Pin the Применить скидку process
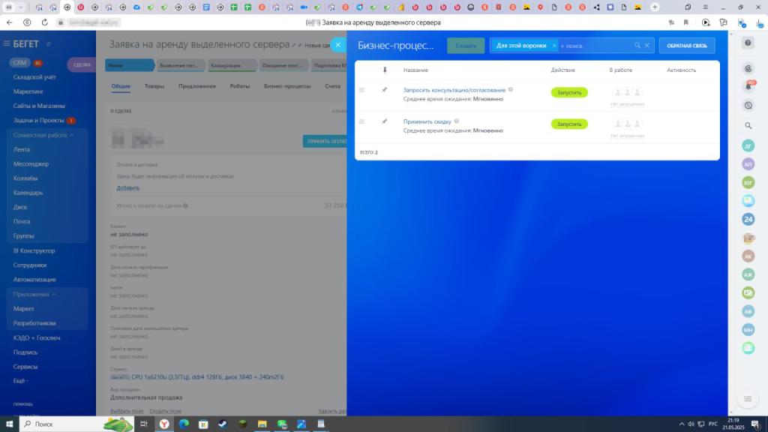The image size is (768, 432). point(385,121)
